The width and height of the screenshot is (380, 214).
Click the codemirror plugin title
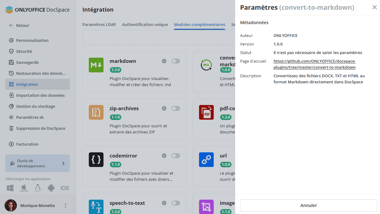tap(123, 156)
